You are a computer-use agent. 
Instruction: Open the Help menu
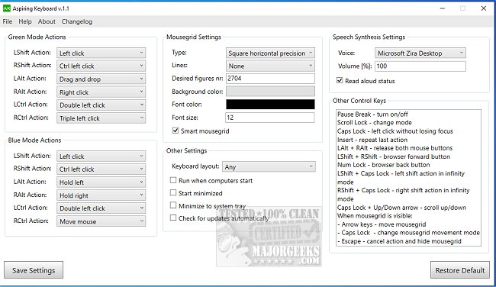[25, 21]
